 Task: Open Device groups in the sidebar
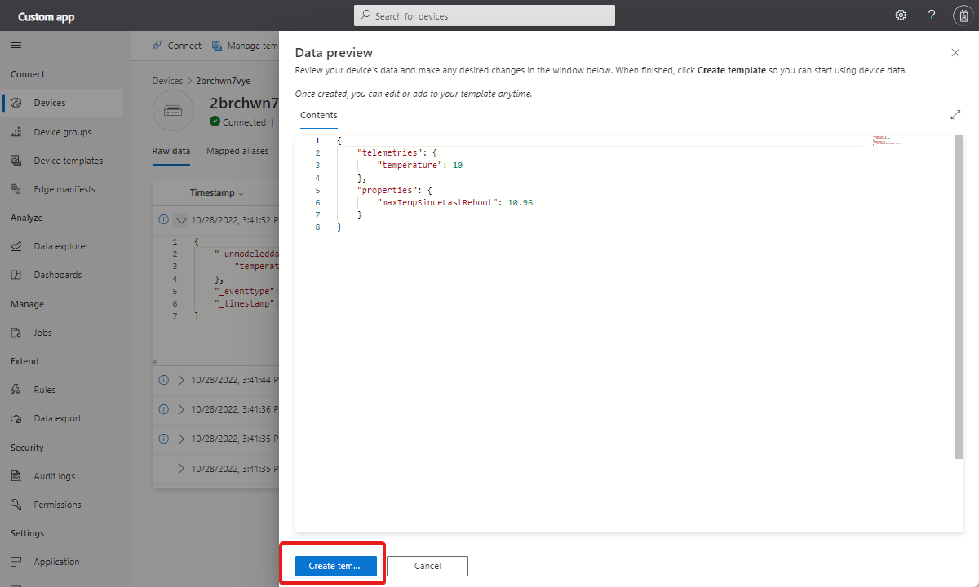(x=63, y=132)
